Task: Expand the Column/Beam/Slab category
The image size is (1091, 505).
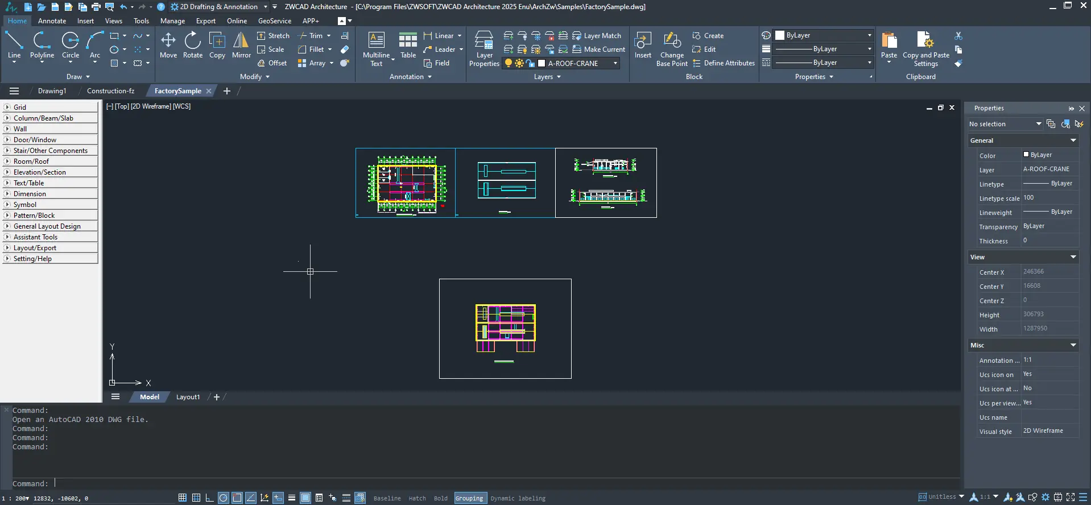Action: [51, 118]
